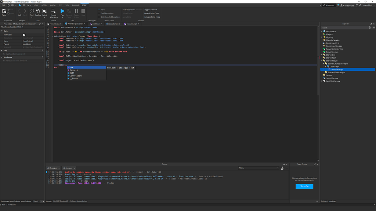The width and height of the screenshot is (376, 211).
Task: Open the MODEL ribbon tab
Action: click(45, 5)
